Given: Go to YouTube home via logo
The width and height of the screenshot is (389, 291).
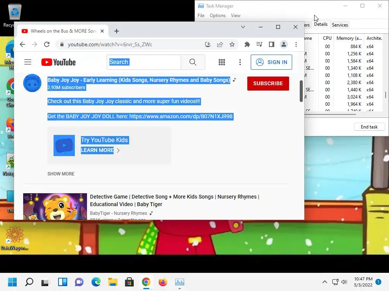Looking at the screenshot, I should point(58,62).
